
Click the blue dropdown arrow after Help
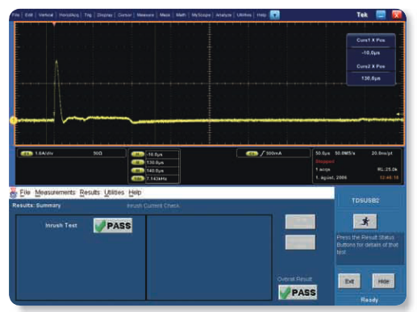click(x=274, y=15)
